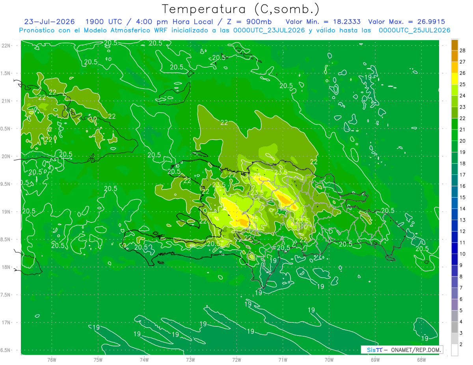The width and height of the screenshot is (473, 365).
Task: Click the '18N' latitude axis label
Action: [x=6, y=267]
